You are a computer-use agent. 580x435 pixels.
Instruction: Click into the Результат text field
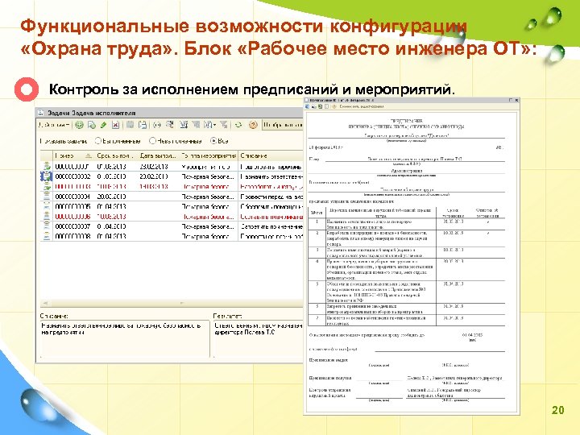[259, 339]
